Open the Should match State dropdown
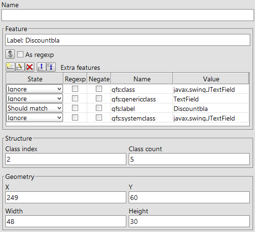The width and height of the screenshot is (255, 232). pyautogui.click(x=35, y=108)
